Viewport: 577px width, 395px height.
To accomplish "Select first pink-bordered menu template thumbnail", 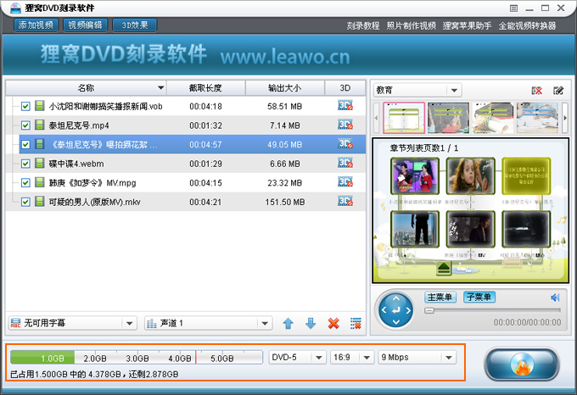I will (404, 118).
